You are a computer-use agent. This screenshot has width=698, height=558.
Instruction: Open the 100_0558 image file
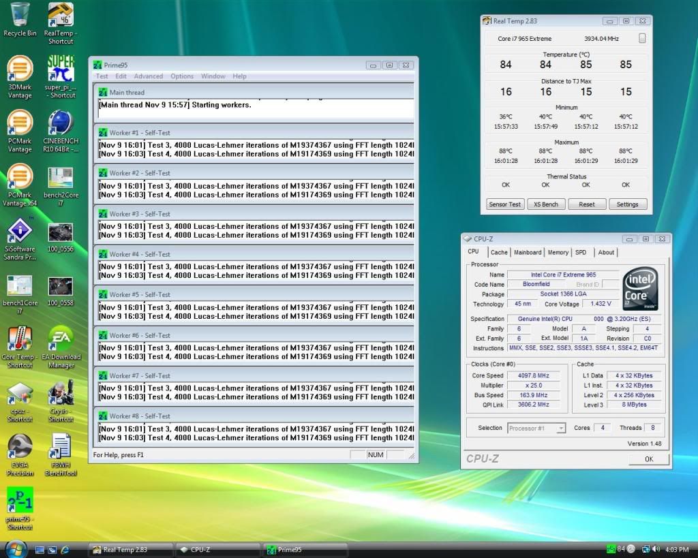pos(61,292)
